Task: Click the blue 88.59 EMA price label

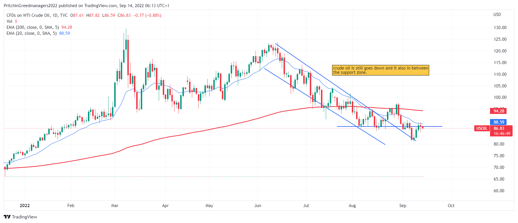Action: (x=498, y=122)
